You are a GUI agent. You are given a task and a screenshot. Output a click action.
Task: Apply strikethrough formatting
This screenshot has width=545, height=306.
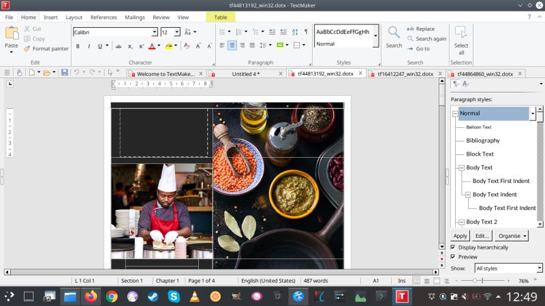click(118, 46)
